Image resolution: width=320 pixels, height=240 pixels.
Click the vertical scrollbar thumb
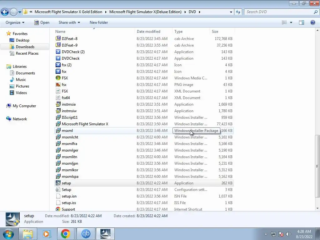click(x=317, y=166)
